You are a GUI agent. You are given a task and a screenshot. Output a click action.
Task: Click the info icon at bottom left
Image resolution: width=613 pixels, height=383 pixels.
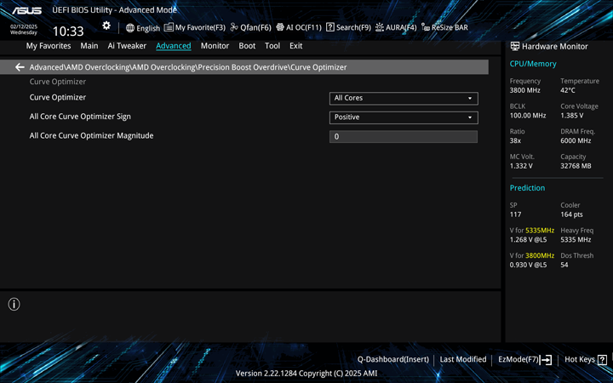pos(14,304)
